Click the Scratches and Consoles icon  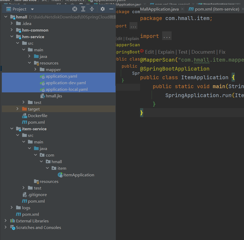13,227
